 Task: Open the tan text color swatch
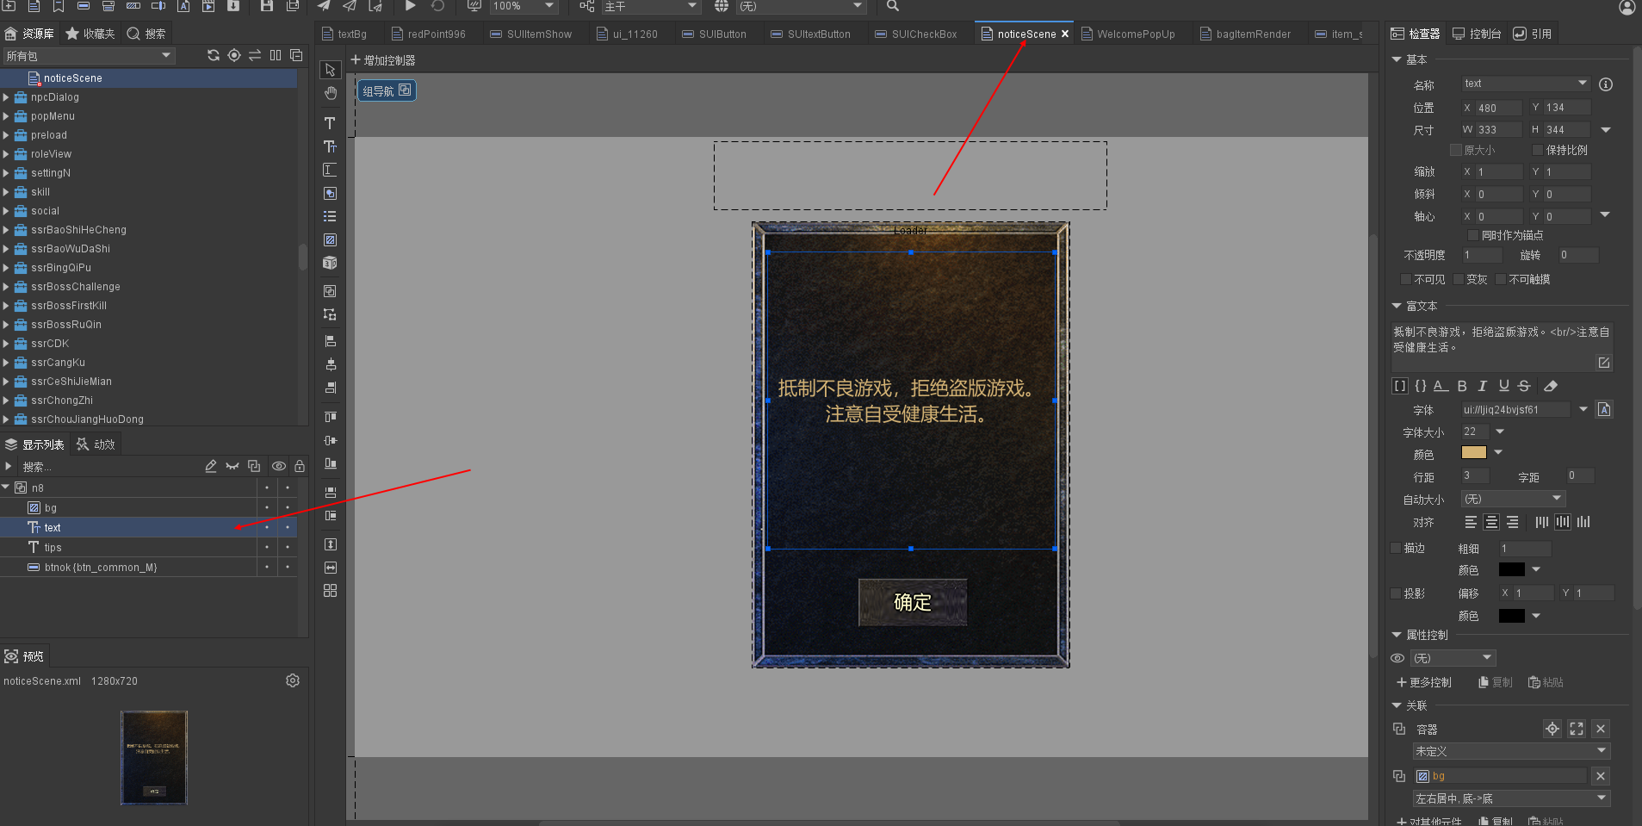[1473, 452]
